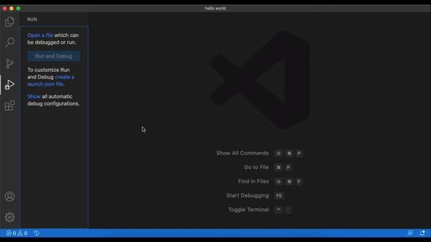The height and width of the screenshot is (242, 431).
Task: Select the Run and Debug activity icon
Action: click(x=9, y=85)
